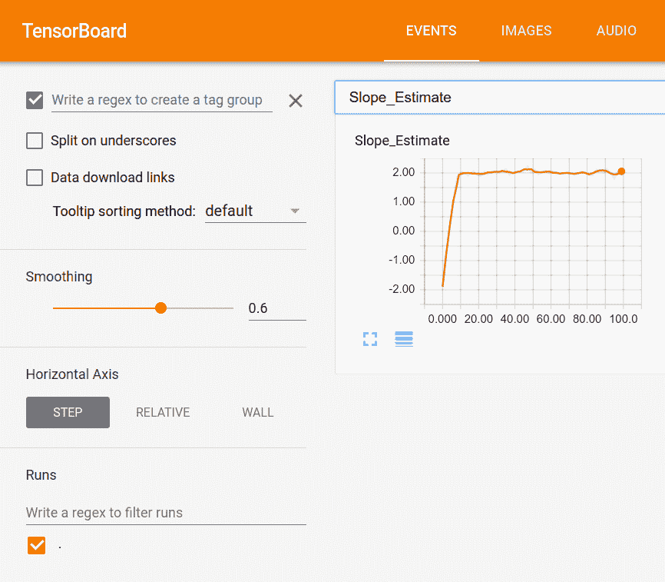
Task: Expand the Slope_Estimate chart to full size
Action: 370,339
